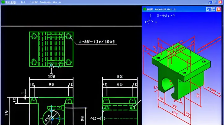This screenshot has width=224, height=125.
Task: Select the red bottom dimension in 3D view
Action: point(174,113)
